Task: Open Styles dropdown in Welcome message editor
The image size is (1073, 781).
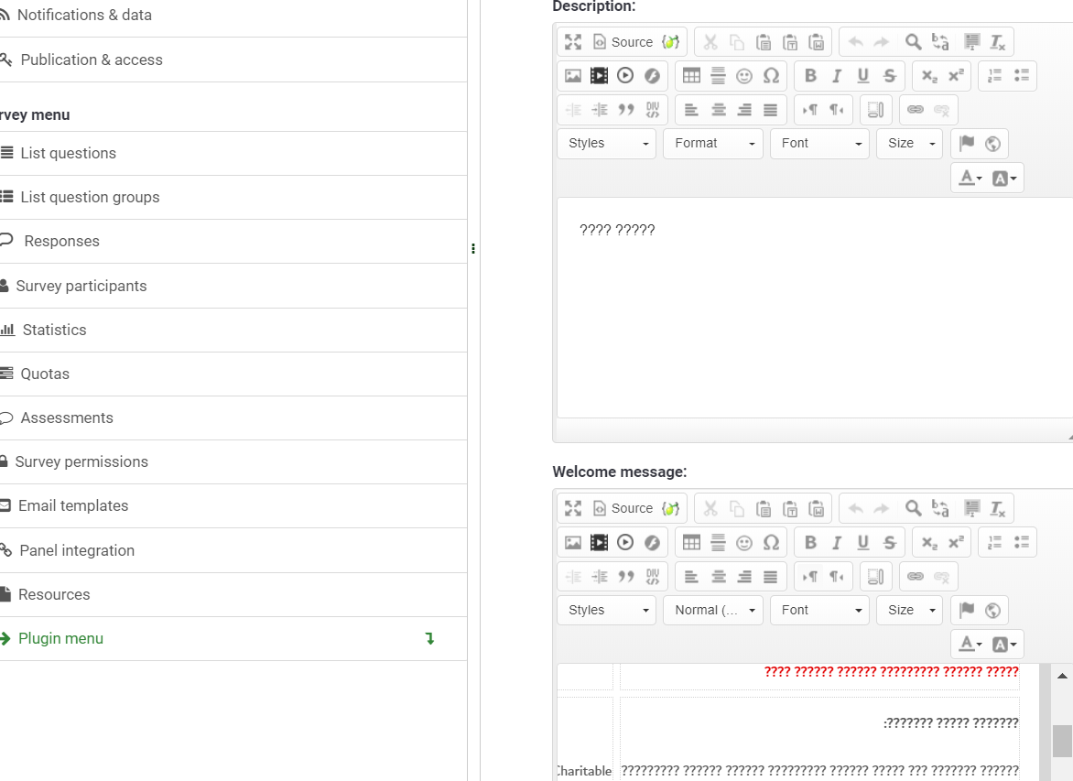Action: (x=606, y=610)
